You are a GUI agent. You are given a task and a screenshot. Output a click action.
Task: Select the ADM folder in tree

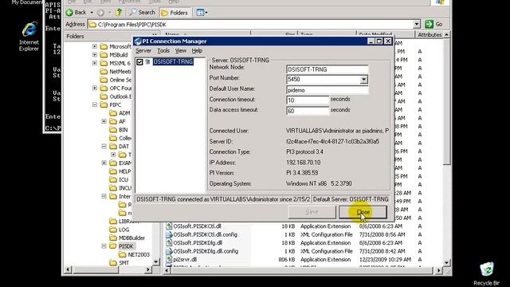coord(124,113)
